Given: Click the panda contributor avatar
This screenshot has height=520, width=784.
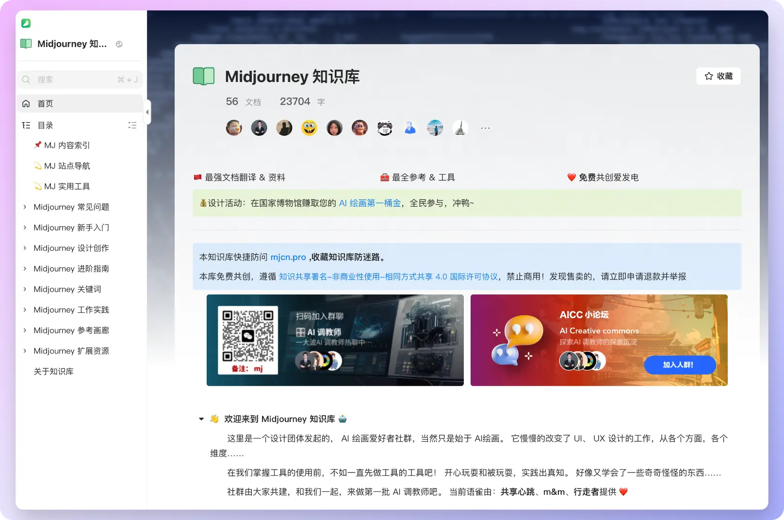Looking at the screenshot, I should (385, 128).
